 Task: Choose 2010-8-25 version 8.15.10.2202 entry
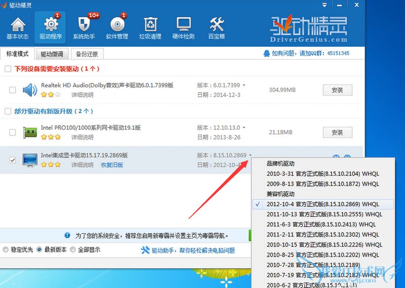[x=323, y=255]
